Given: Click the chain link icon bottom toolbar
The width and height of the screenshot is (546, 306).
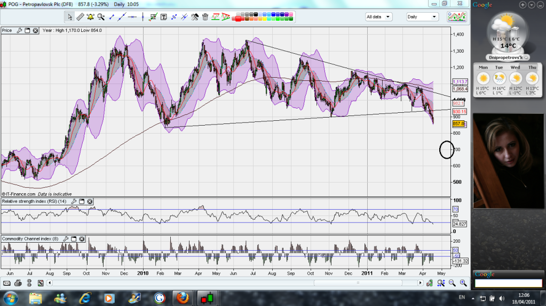Looking at the screenshot, I should pos(29,284).
